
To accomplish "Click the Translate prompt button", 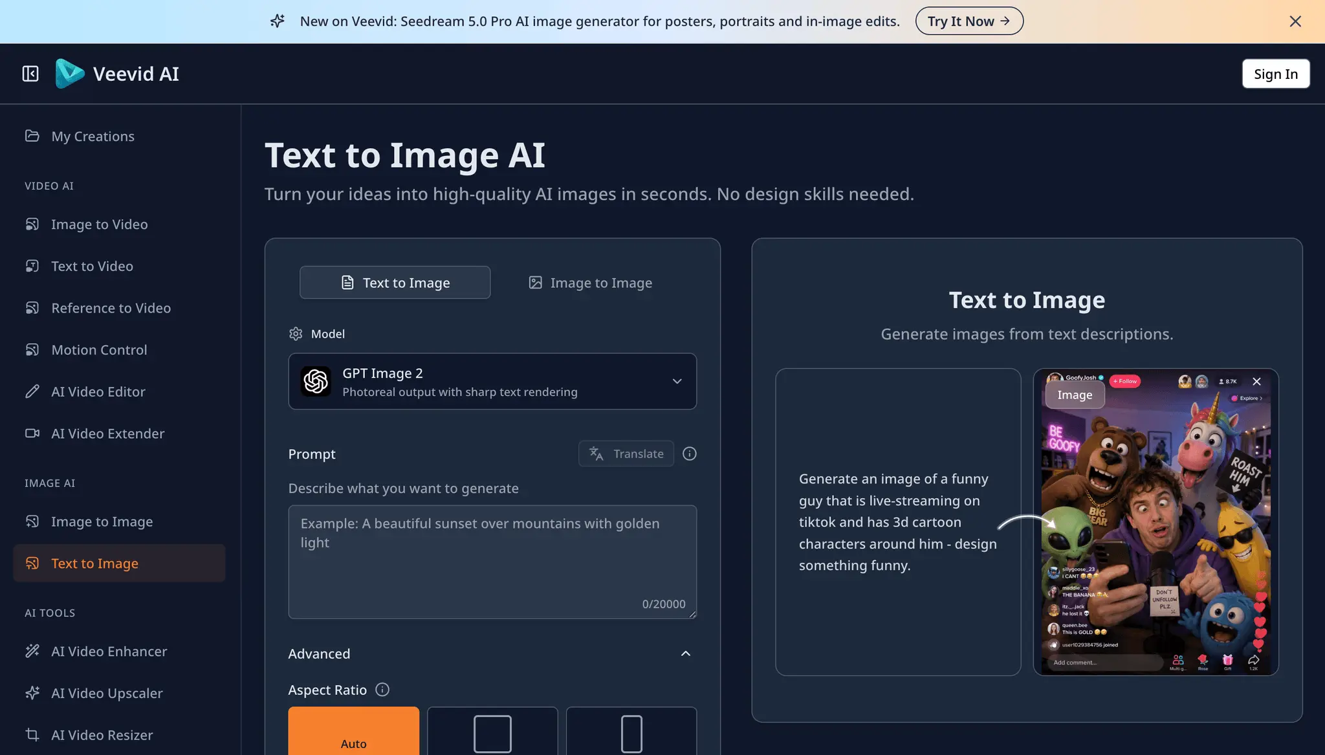I will (x=626, y=454).
